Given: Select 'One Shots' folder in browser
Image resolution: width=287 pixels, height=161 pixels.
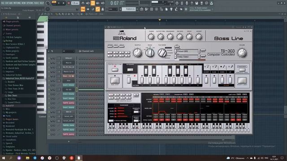Looking at the screenshot, I should pyautogui.click(x=12, y=95).
